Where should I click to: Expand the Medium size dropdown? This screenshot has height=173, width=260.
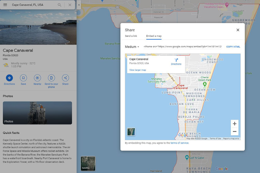coord(132,47)
